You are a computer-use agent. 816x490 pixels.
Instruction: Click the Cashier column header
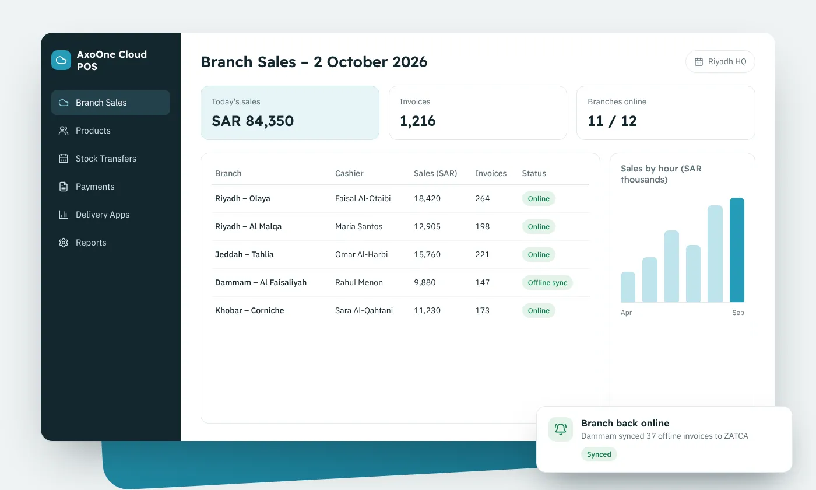click(x=349, y=173)
